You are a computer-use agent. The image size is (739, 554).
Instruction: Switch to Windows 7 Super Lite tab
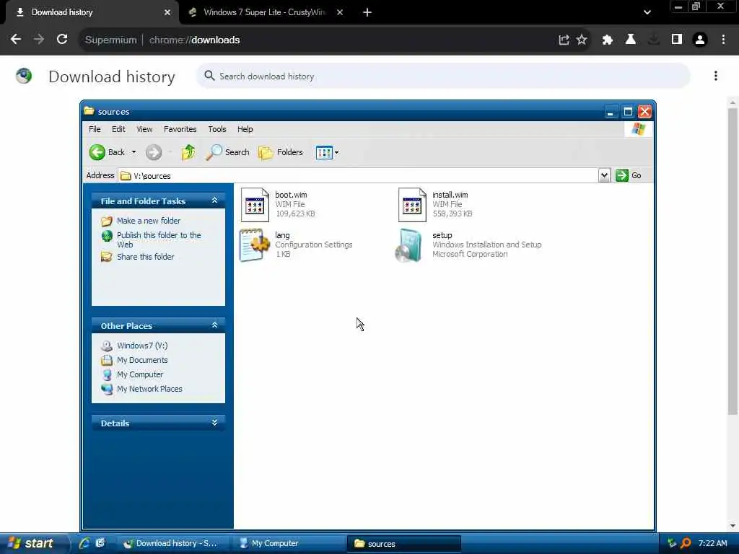click(x=264, y=12)
